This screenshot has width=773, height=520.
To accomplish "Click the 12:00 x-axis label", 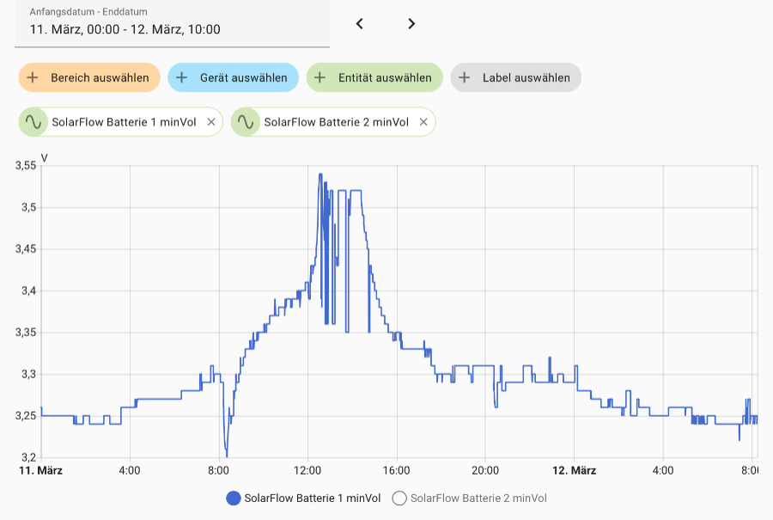I will pos(307,471).
